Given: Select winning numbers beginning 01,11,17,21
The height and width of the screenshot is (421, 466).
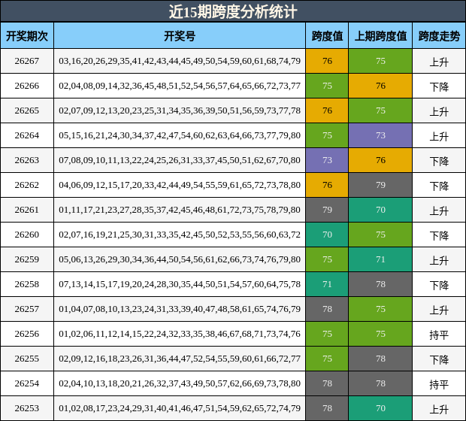Looking at the screenshot, I should 180,210.
